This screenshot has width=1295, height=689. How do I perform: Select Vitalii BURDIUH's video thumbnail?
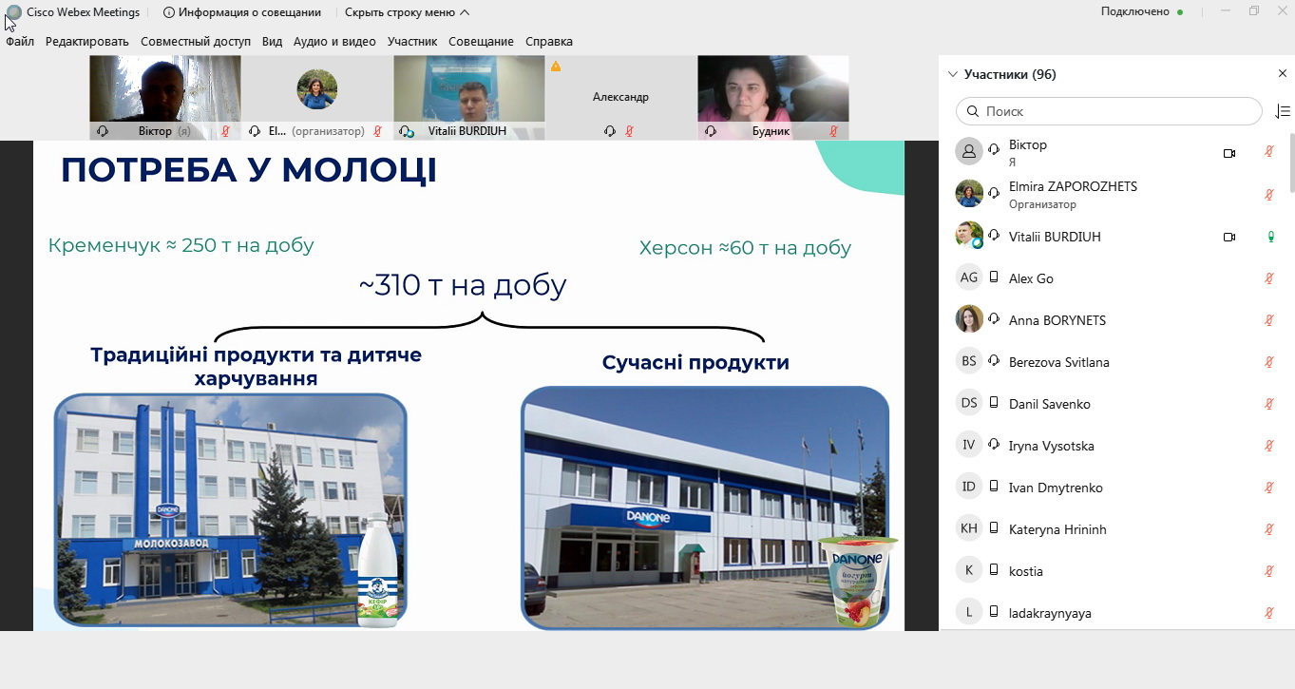(x=469, y=98)
